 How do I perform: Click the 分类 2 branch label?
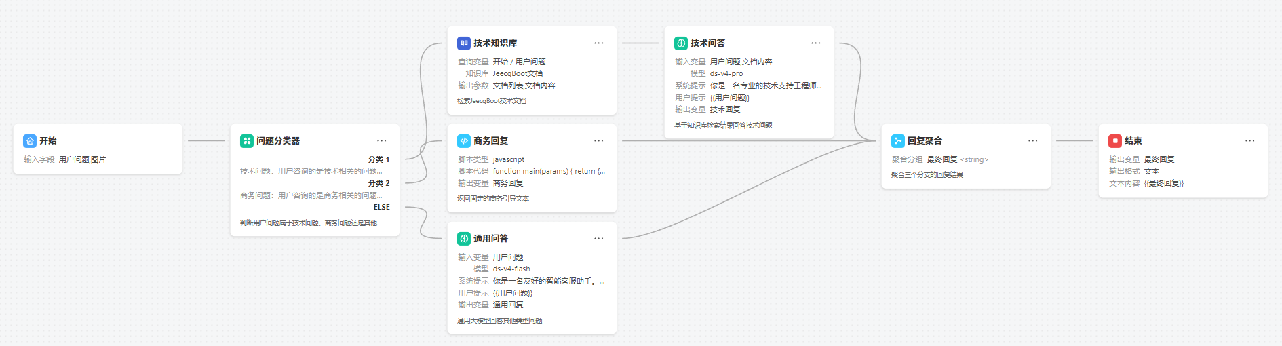(379, 183)
